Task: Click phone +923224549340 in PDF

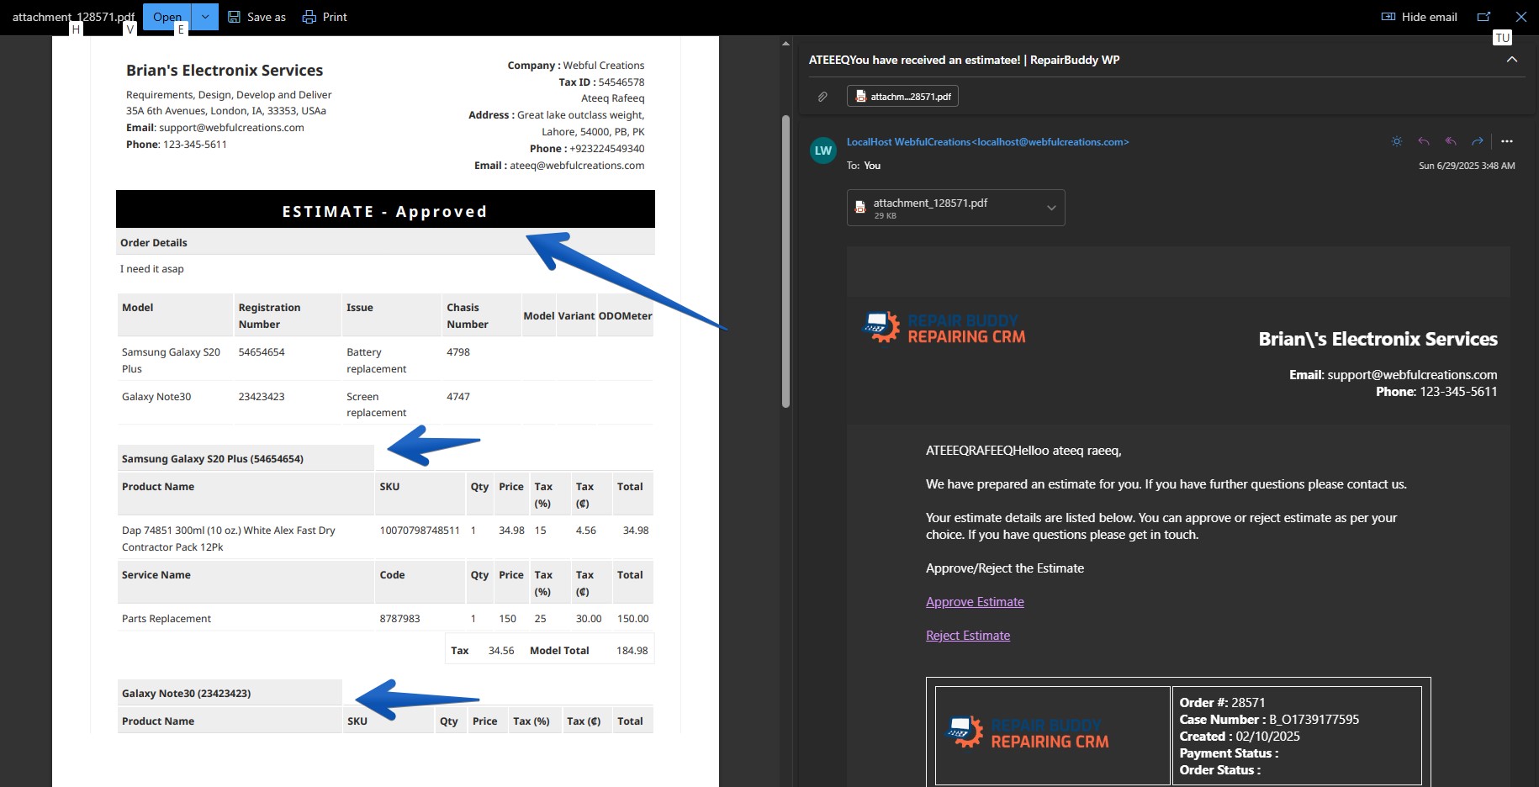Action: [607, 149]
